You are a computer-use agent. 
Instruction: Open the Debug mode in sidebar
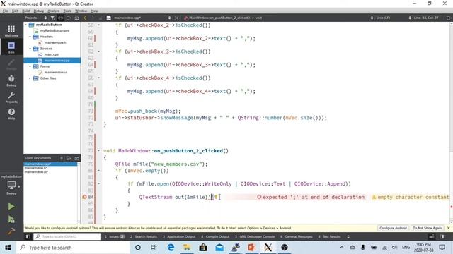pyautogui.click(x=11, y=81)
